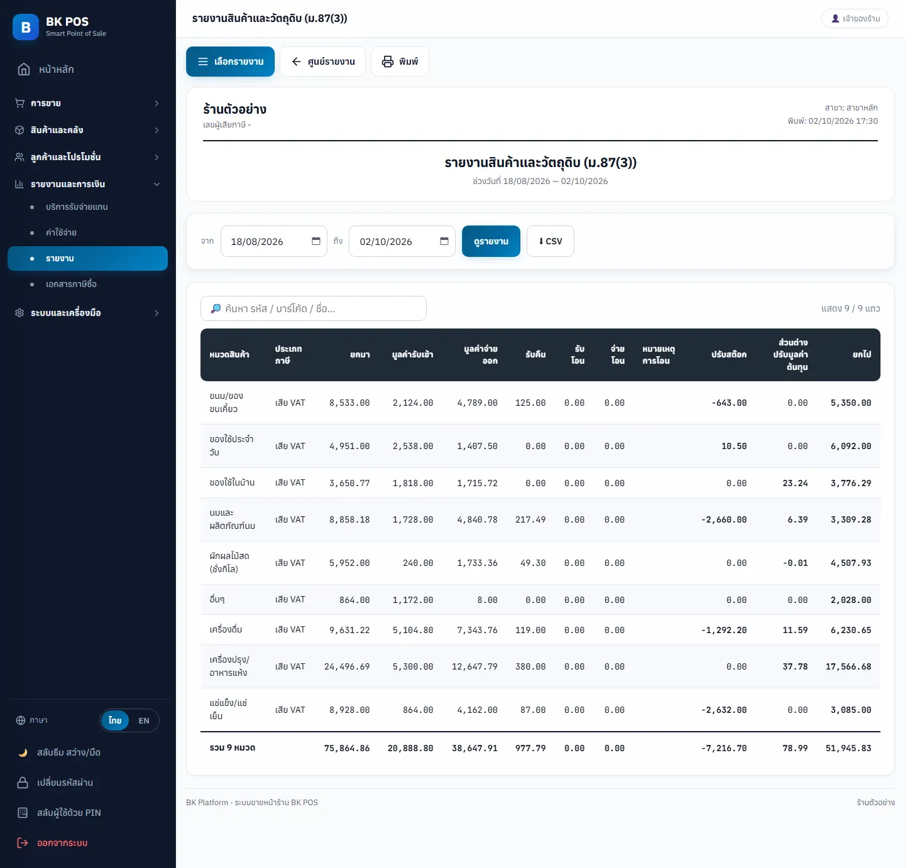Switch language to EN
Screen dimensions: 905x868
coord(144,720)
